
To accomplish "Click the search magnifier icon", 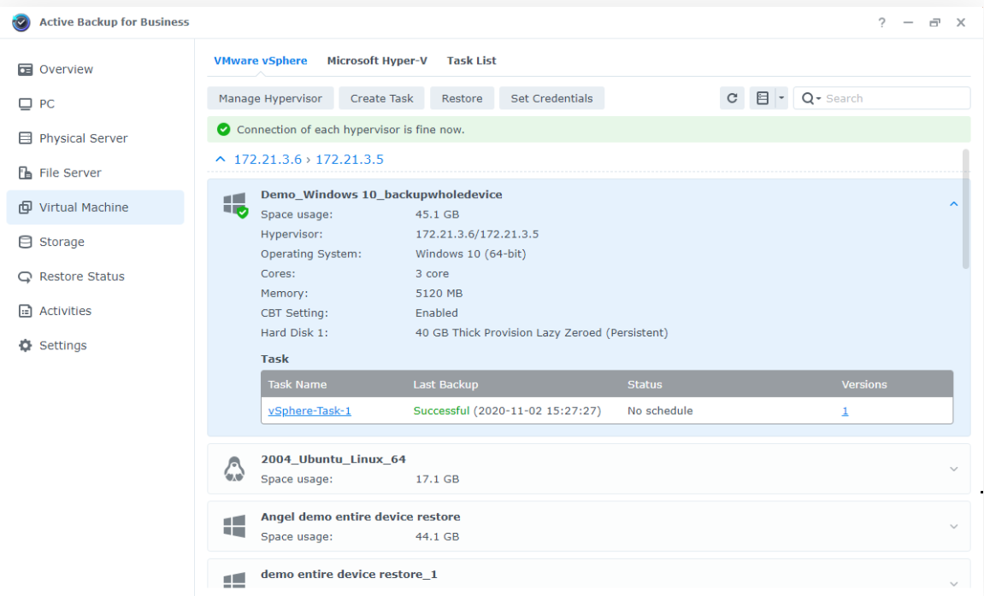I will point(808,98).
